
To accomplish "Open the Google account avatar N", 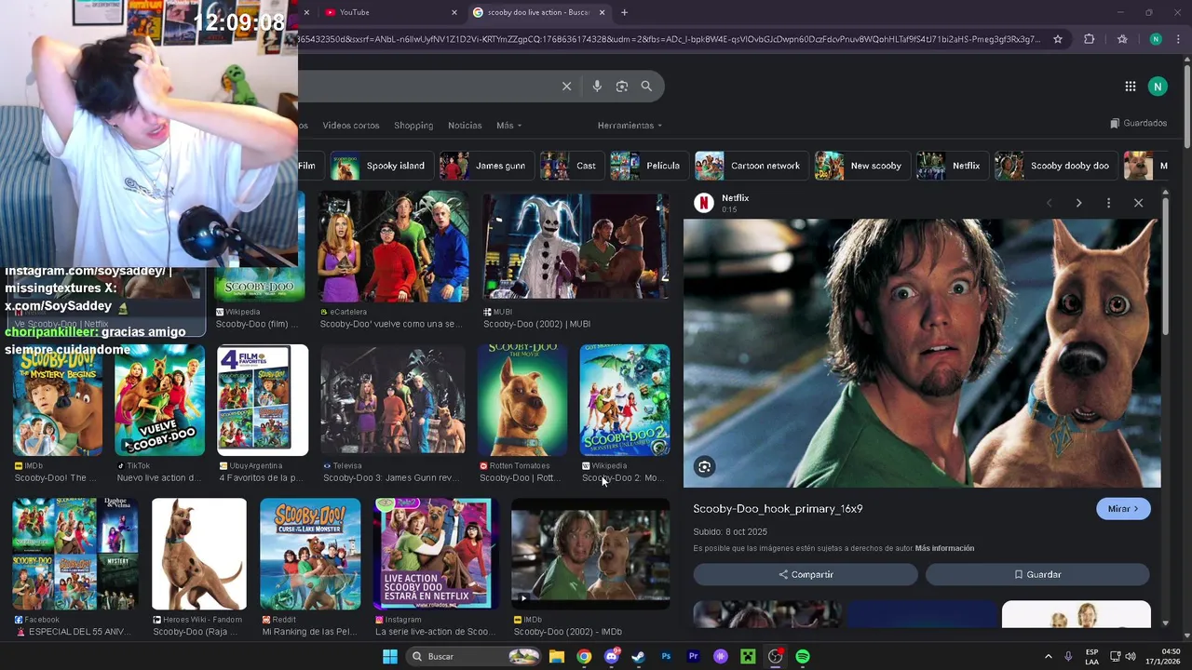I will 1158,87.
